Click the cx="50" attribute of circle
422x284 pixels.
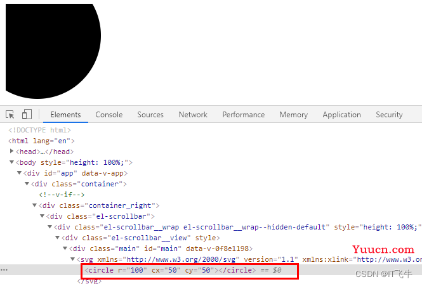(166, 270)
